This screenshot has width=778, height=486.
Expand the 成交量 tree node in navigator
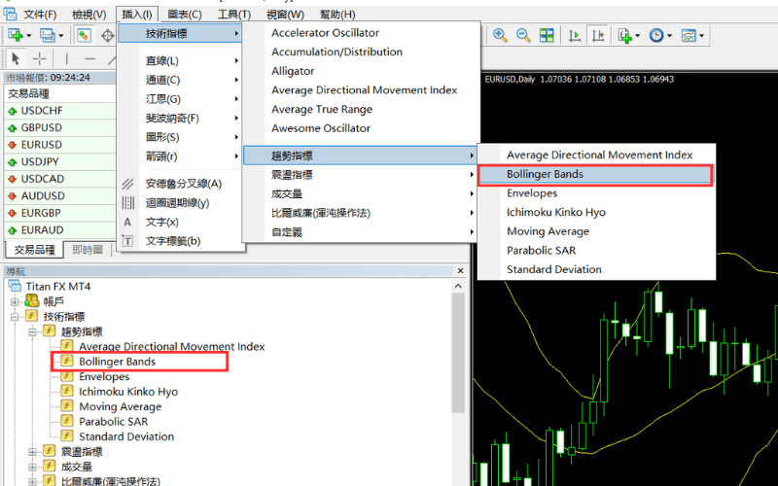point(31,467)
